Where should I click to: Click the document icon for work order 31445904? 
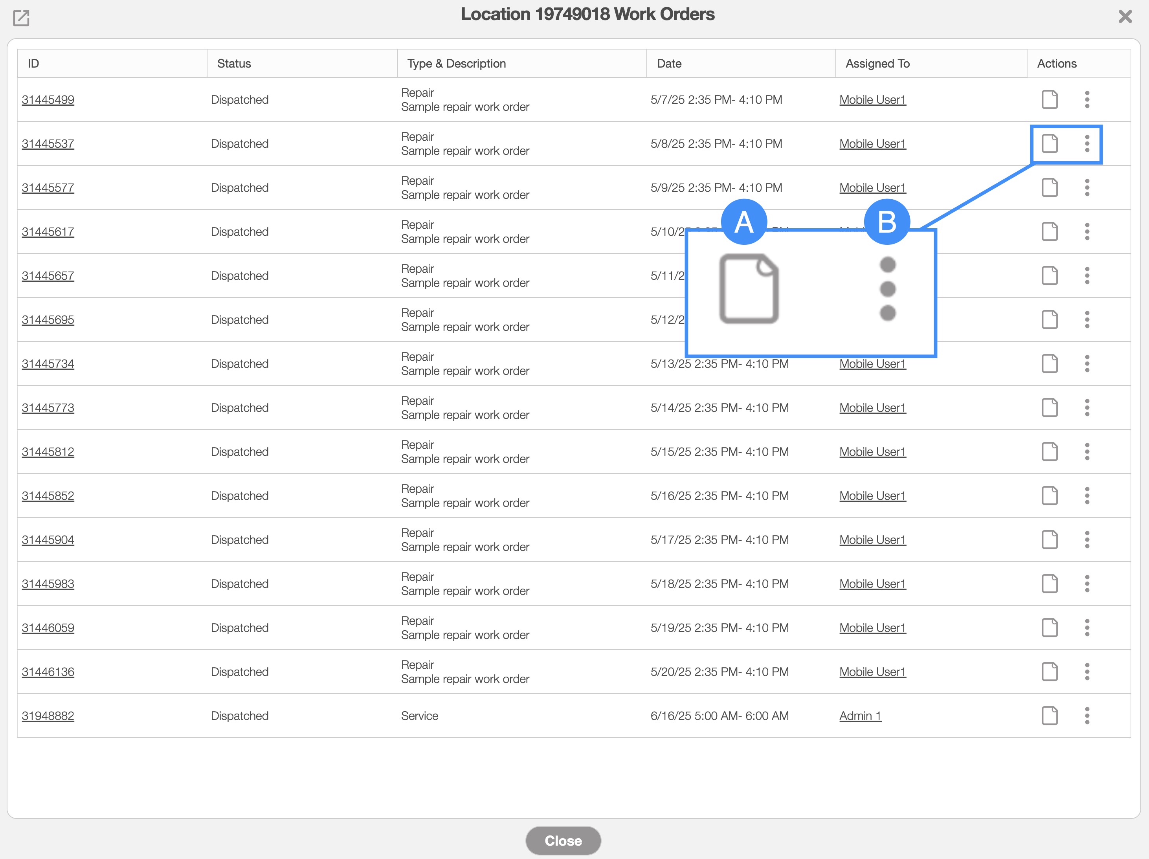coord(1049,540)
